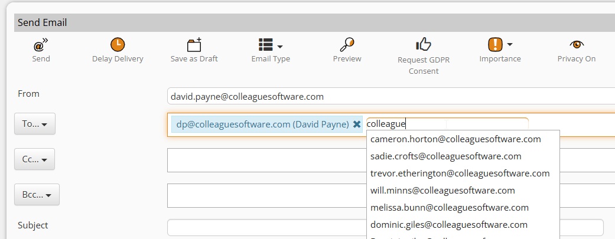Click the Preview magnifier icon
The width and height of the screenshot is (615, 239).
coord(347,45)
